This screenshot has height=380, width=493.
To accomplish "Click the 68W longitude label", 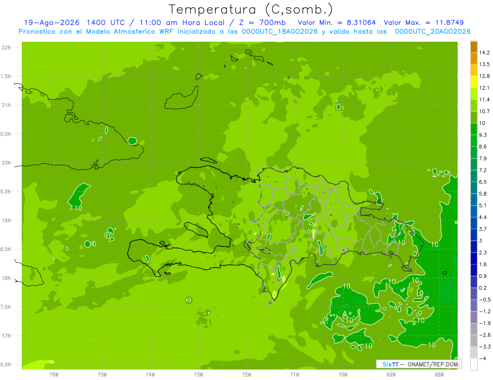I will (439, 374).
